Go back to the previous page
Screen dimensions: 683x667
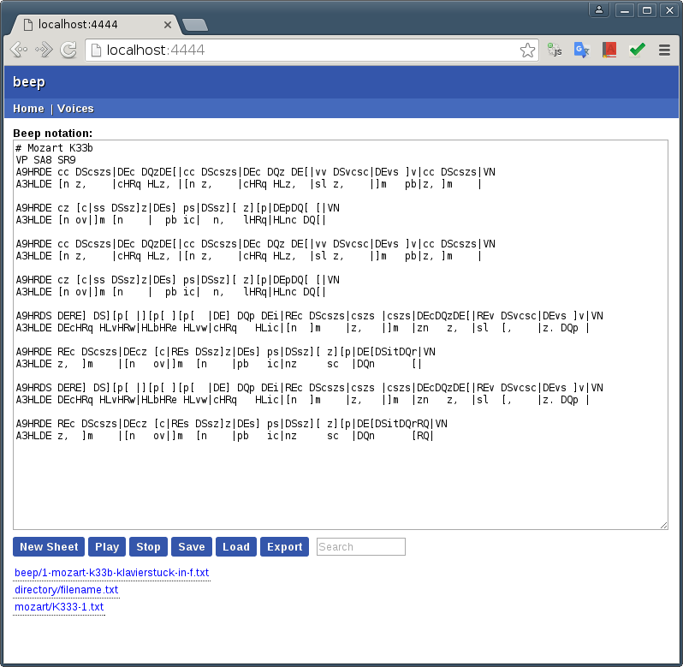pos(19,50)
